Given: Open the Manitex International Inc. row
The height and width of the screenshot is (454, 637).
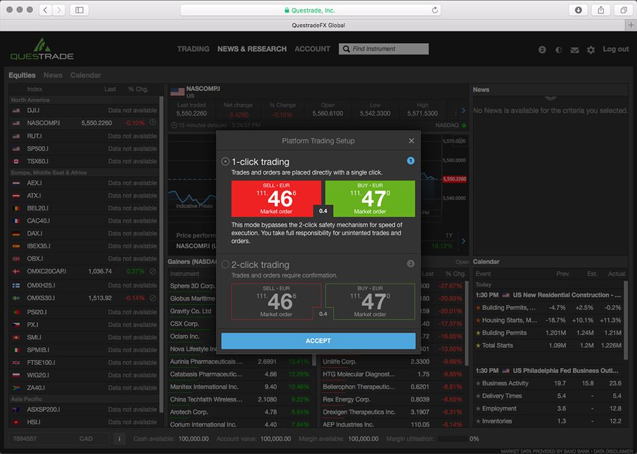Looking at the screenshot, I should coord(240,387).
